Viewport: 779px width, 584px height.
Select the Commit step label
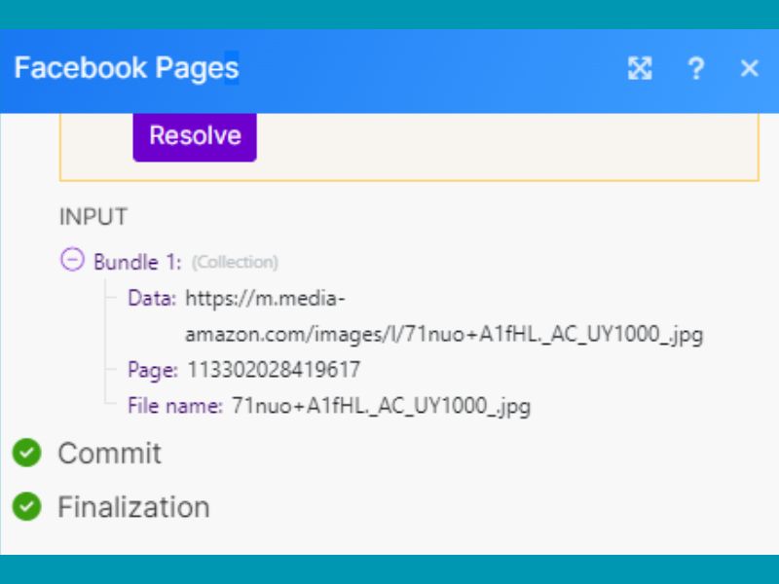click(x=109, y=453)
